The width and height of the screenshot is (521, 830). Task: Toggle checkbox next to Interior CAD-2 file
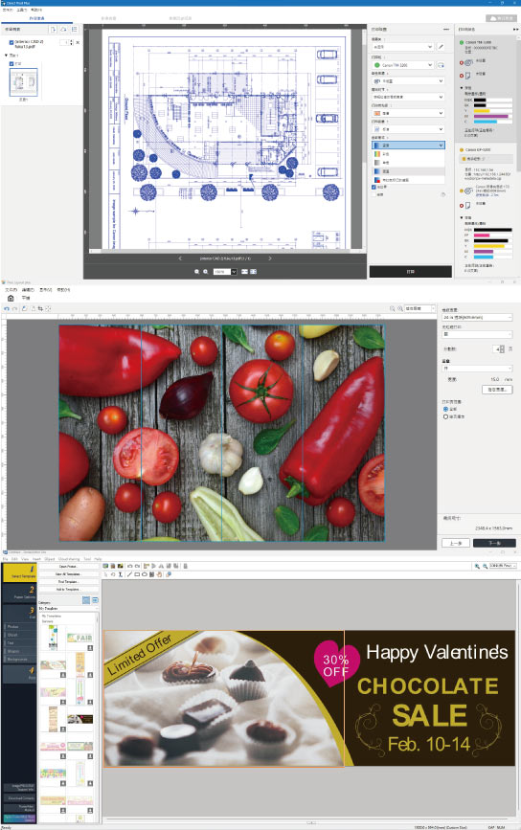click(x=11, y=42)
